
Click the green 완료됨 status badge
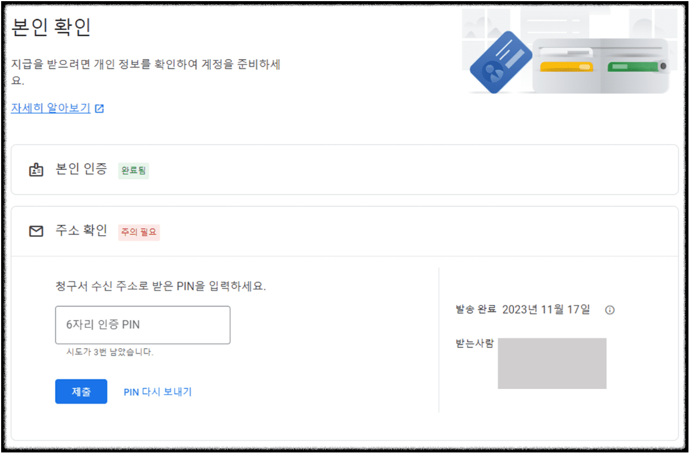coord(133,171)
